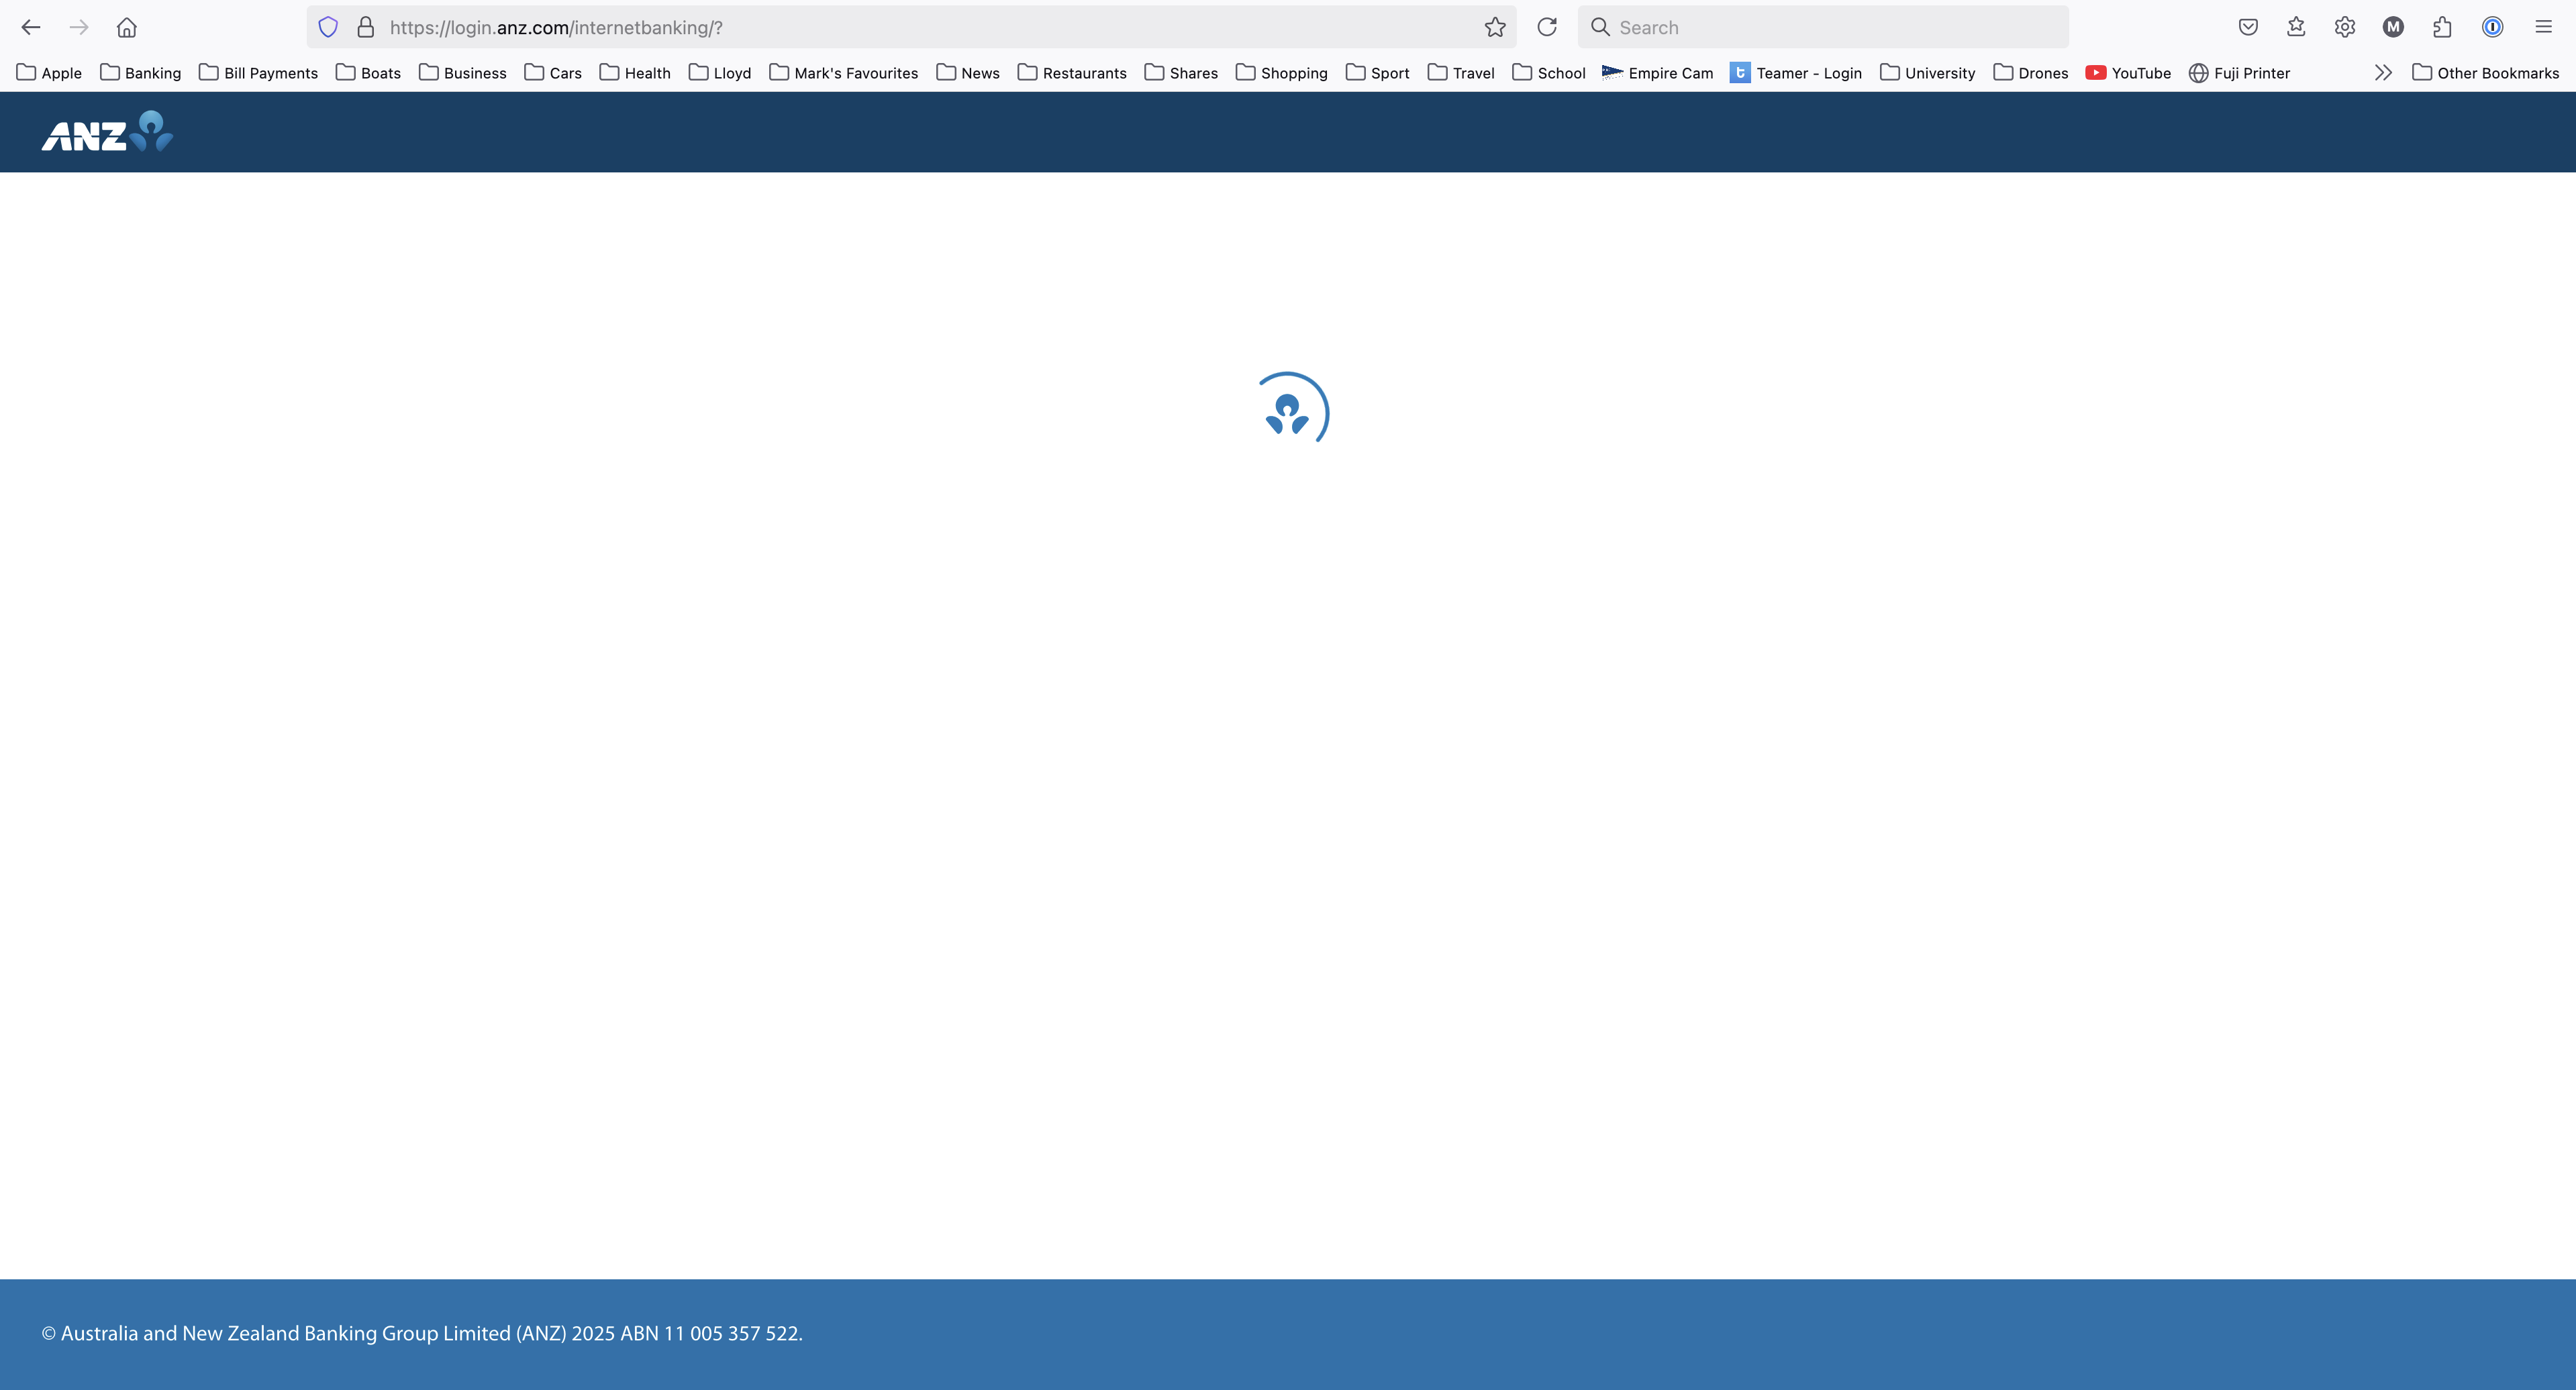Open the Health bookmarks folder
The height and width of the screenshot is (1390, 2576).
point(635,73)
